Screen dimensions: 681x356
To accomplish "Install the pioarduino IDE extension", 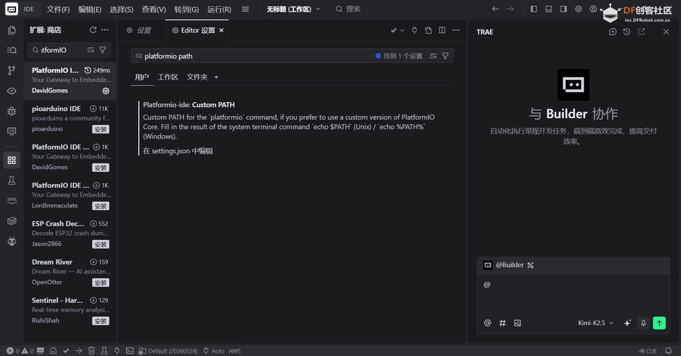I will tap(101, 129).
